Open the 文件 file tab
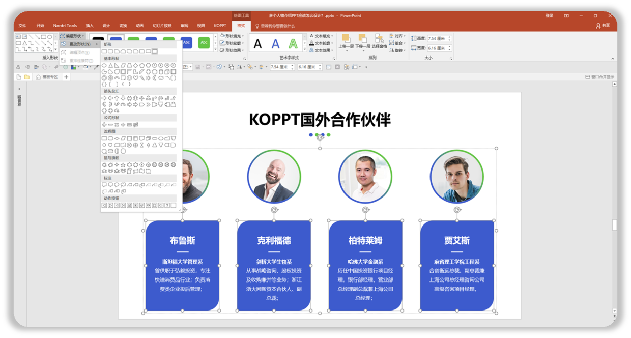 (x=22, y=25)
